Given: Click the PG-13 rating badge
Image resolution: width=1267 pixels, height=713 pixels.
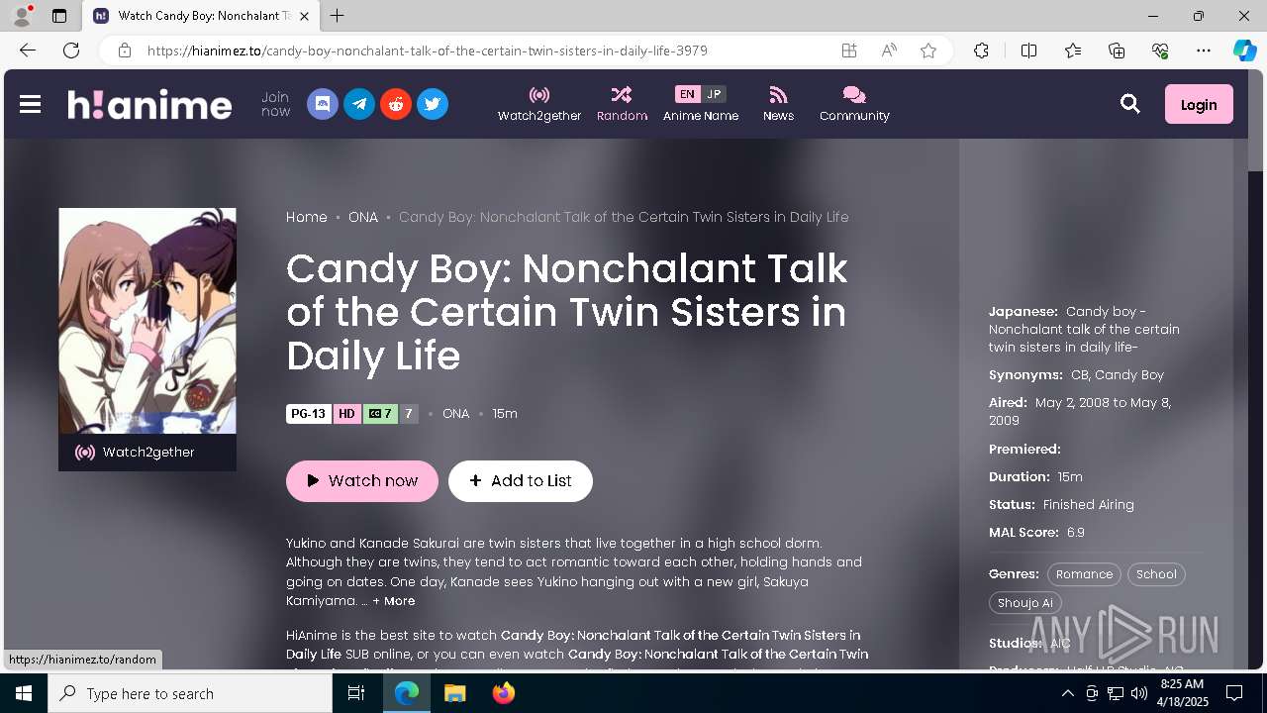Looking at the screenshot, I should [309, 414].
